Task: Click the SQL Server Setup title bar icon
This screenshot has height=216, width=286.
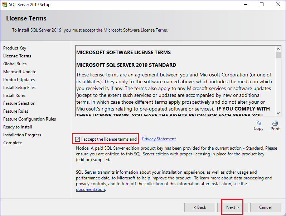Action: pyautogui.click(x=5, y=4)
